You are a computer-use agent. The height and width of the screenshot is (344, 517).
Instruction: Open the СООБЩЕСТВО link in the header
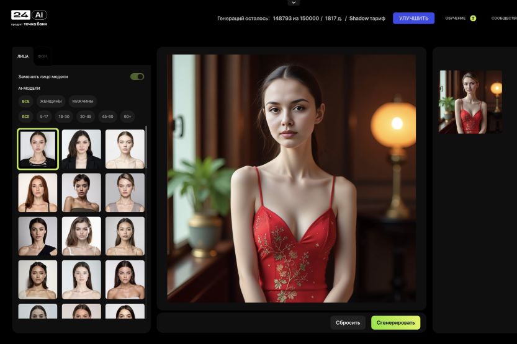[x=504, y=19]
